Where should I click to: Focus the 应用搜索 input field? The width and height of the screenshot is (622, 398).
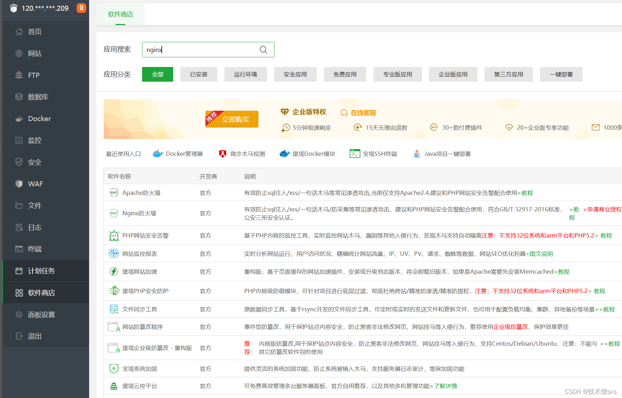click(x=208, y=50)
